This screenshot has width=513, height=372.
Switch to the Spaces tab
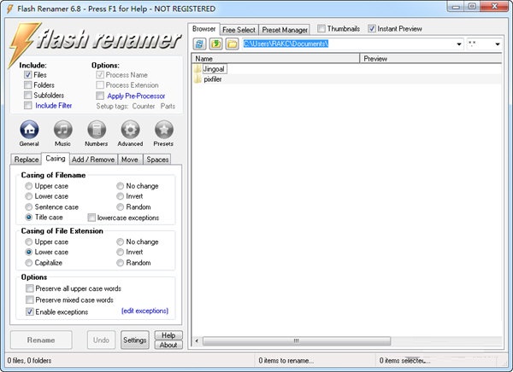(157, 160)
